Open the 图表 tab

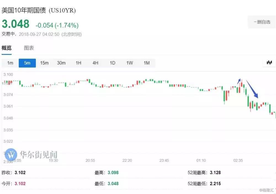click(29, 48)
